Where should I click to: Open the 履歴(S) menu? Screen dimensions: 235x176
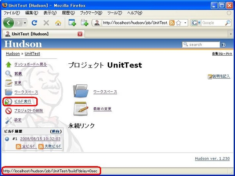68,13
